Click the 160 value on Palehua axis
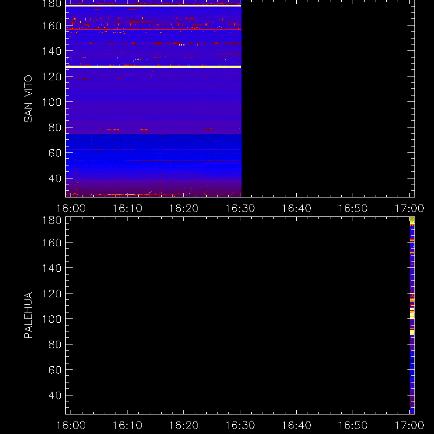Image resolution: width=434 pixels, height=434 pixels. 52,242
